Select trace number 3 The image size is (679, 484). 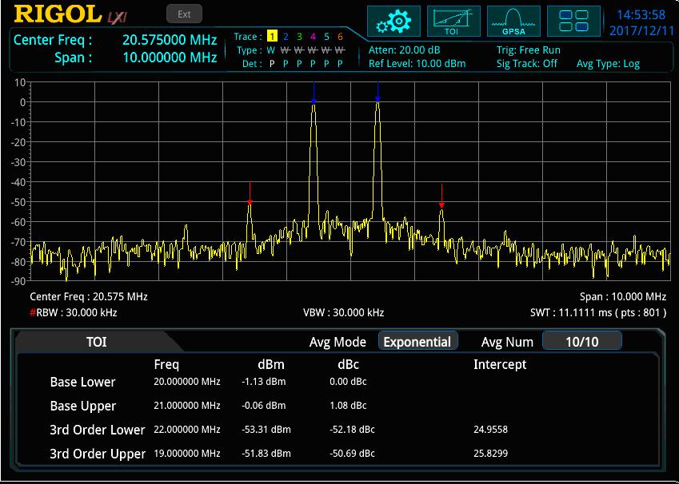[x=300, y=37]
